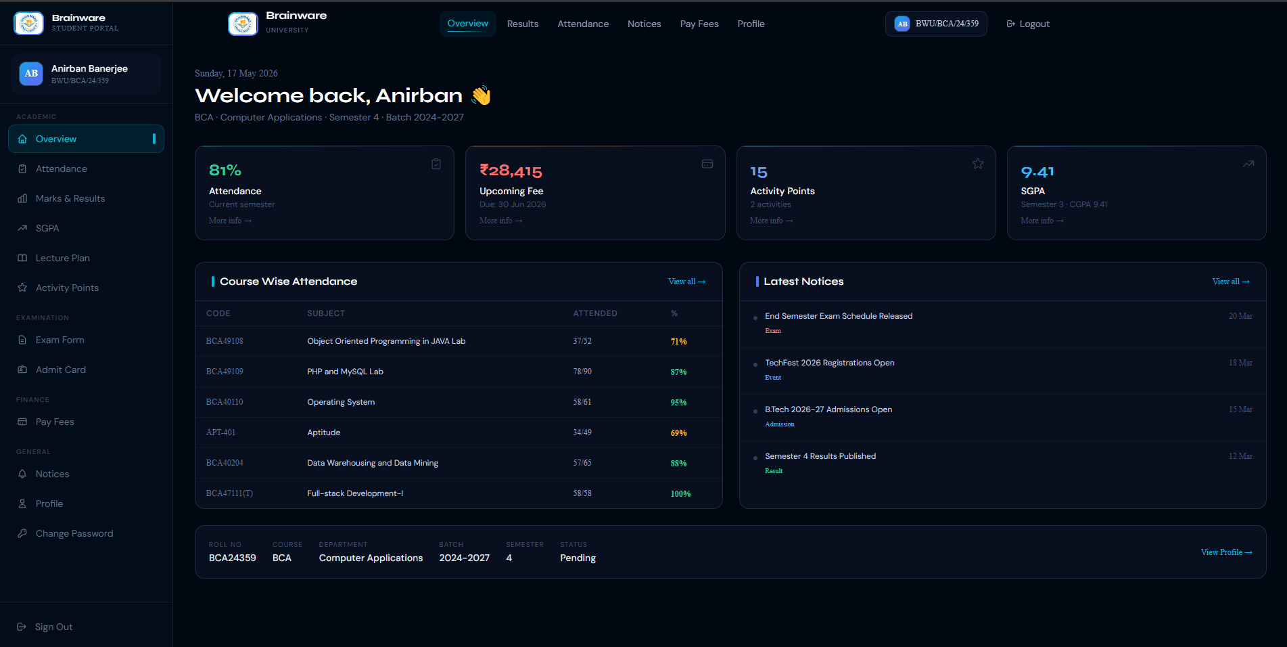Click the bar chart icon beside Marks & Results

coord(22,198)
